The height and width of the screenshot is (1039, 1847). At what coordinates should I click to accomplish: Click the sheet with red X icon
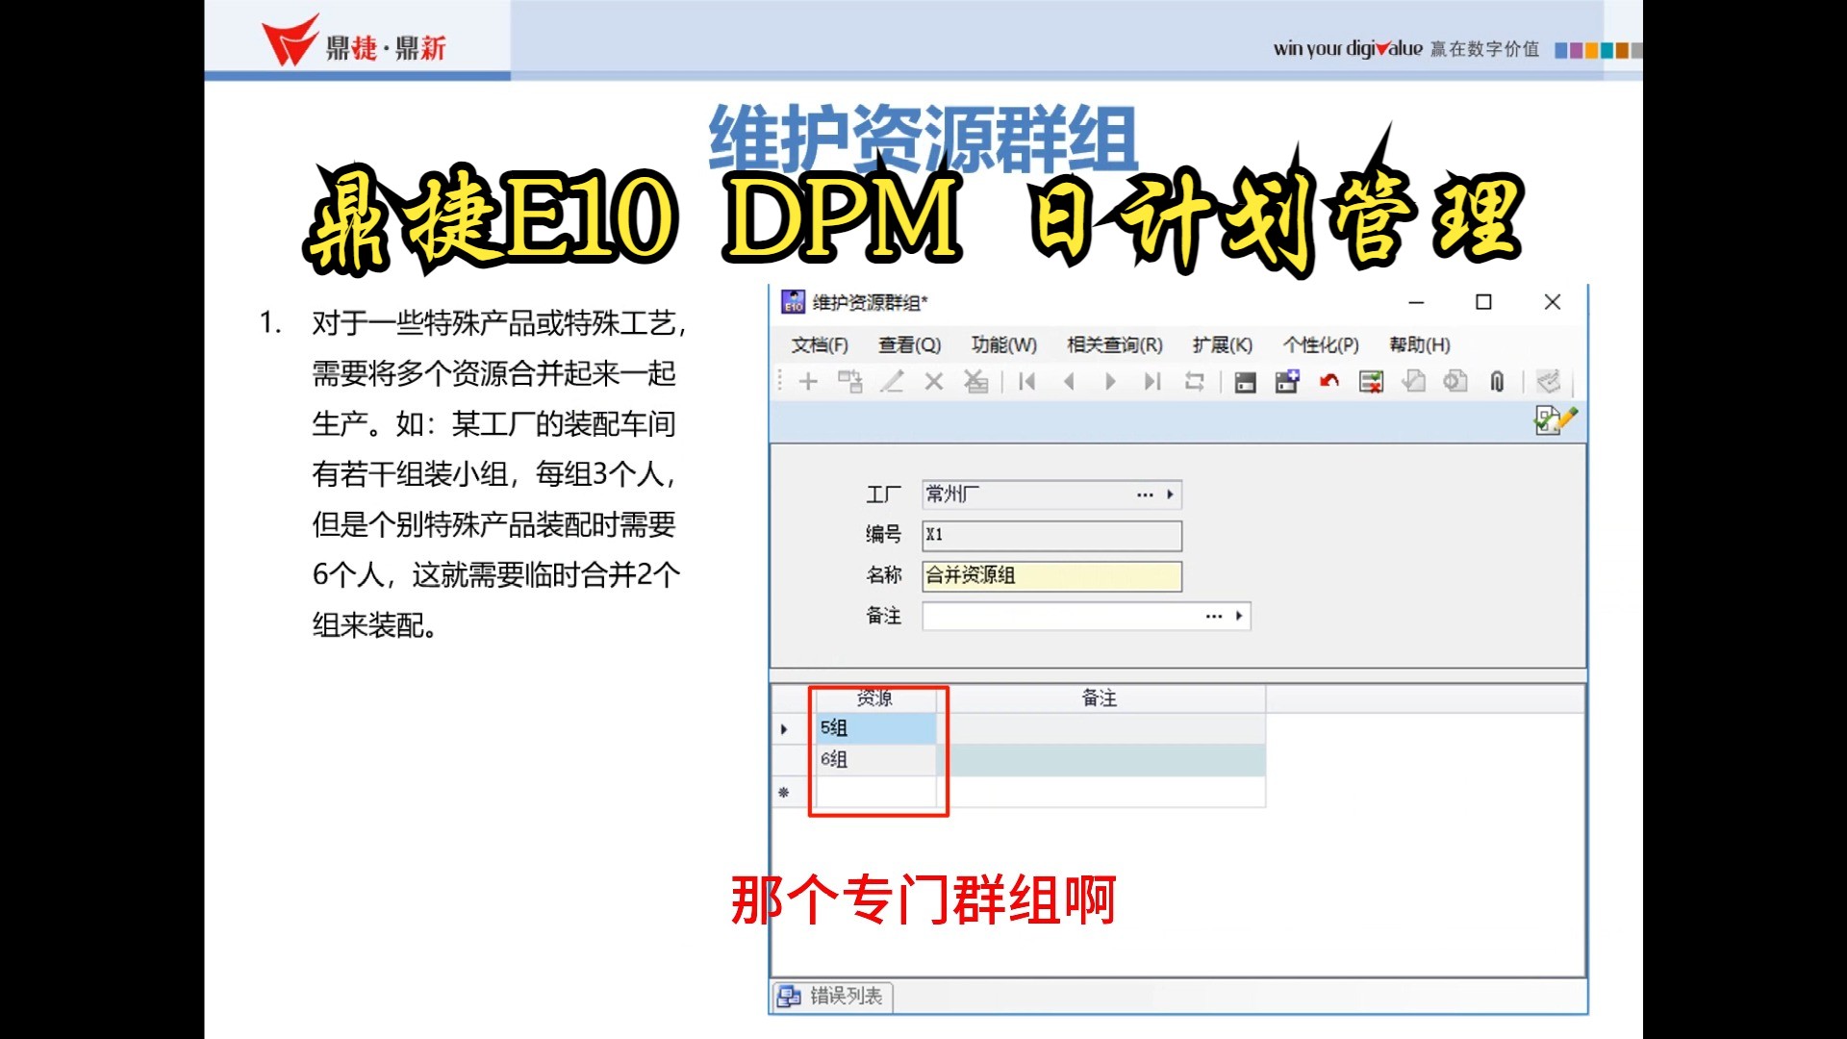click(x=1371, y=382)
